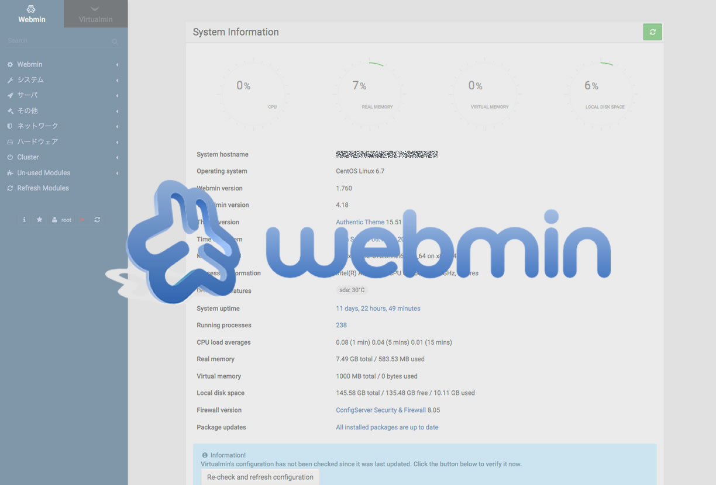Click the drive icon beside ハードウェア

coord(10,142)
